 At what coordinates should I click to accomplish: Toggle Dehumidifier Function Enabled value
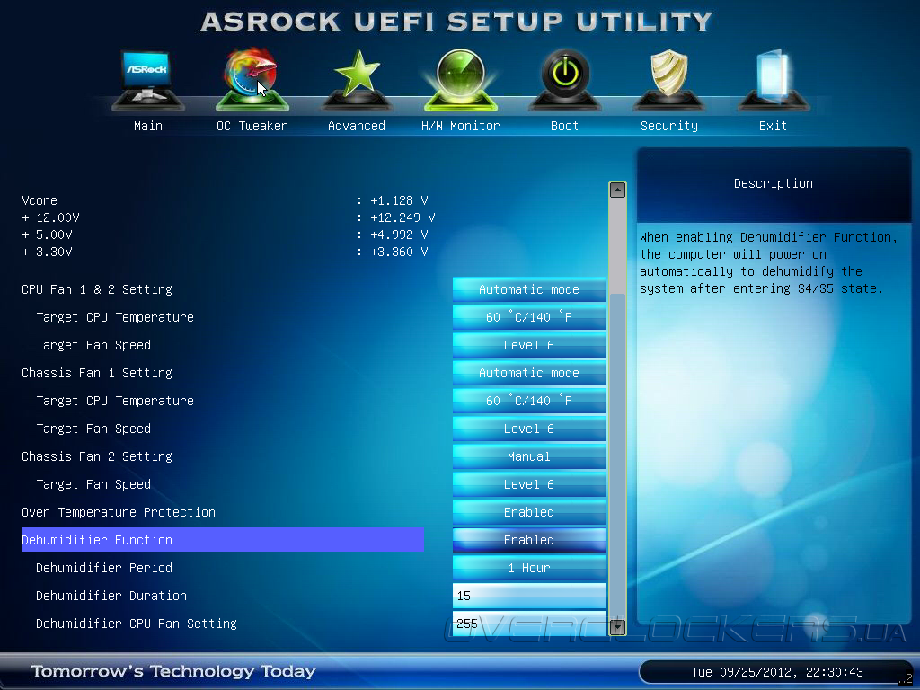[528, 540]
